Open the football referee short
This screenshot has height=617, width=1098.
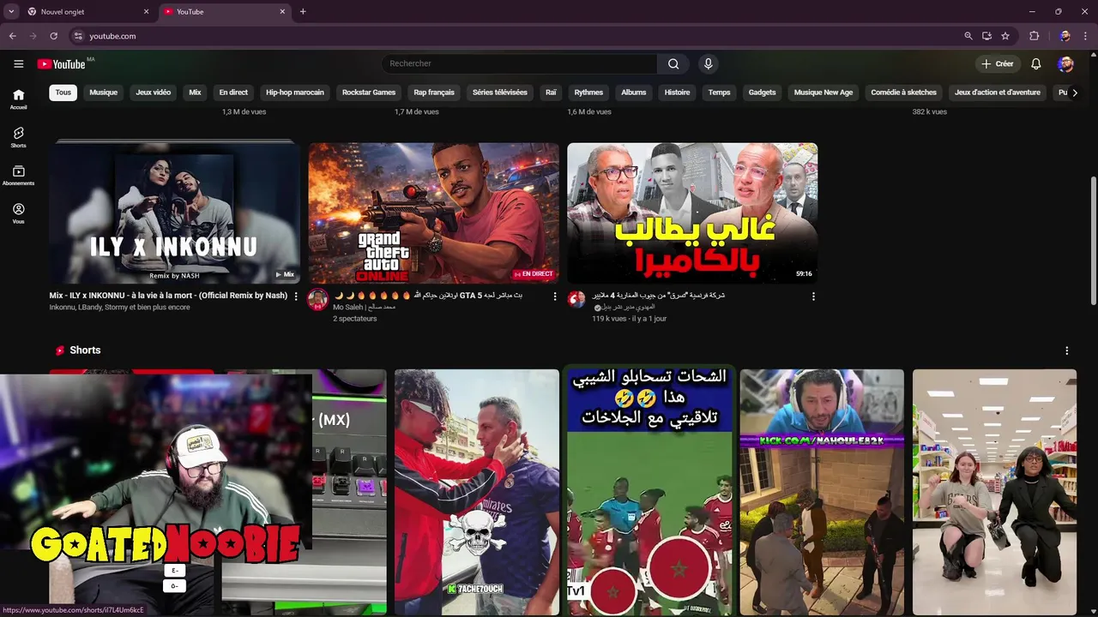click(x=649, y=493)
